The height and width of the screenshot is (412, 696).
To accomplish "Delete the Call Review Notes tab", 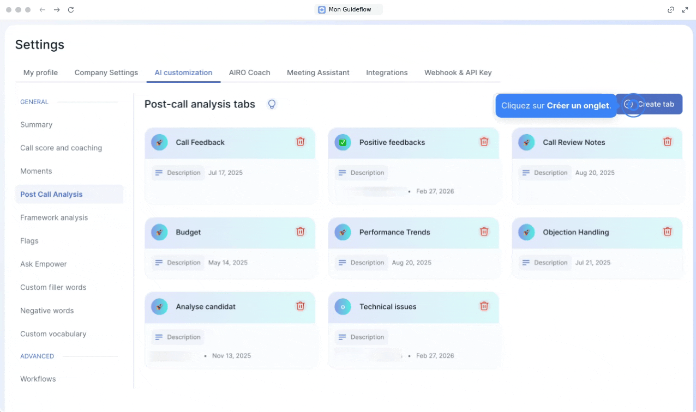I will (667, 142).
